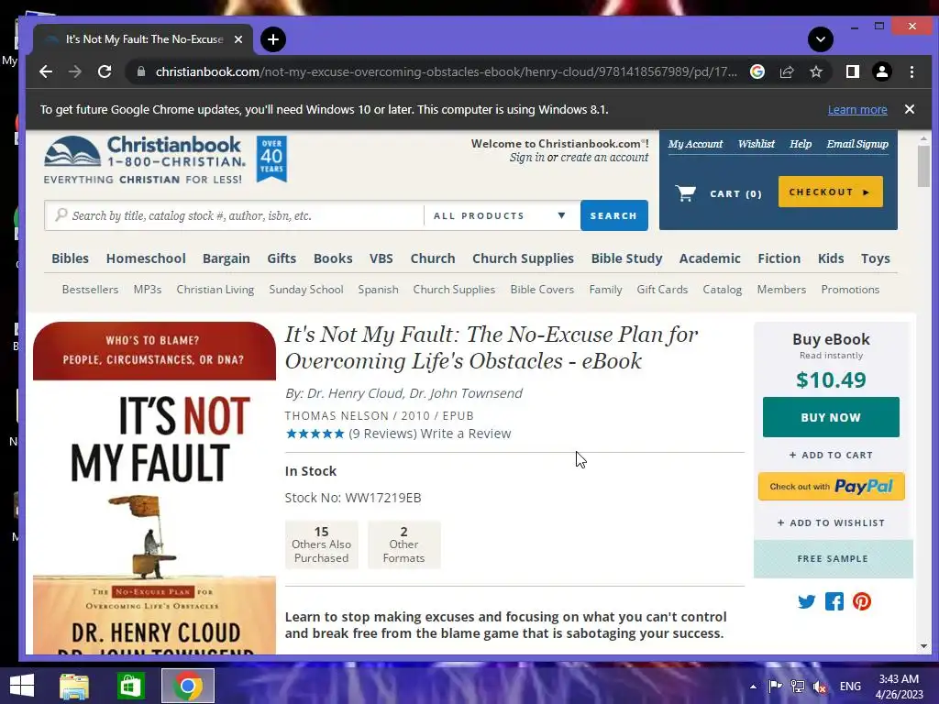Open a new browser tab
Image resolution: width=939 pixels, height=704 pixels.
click(273, 39)
